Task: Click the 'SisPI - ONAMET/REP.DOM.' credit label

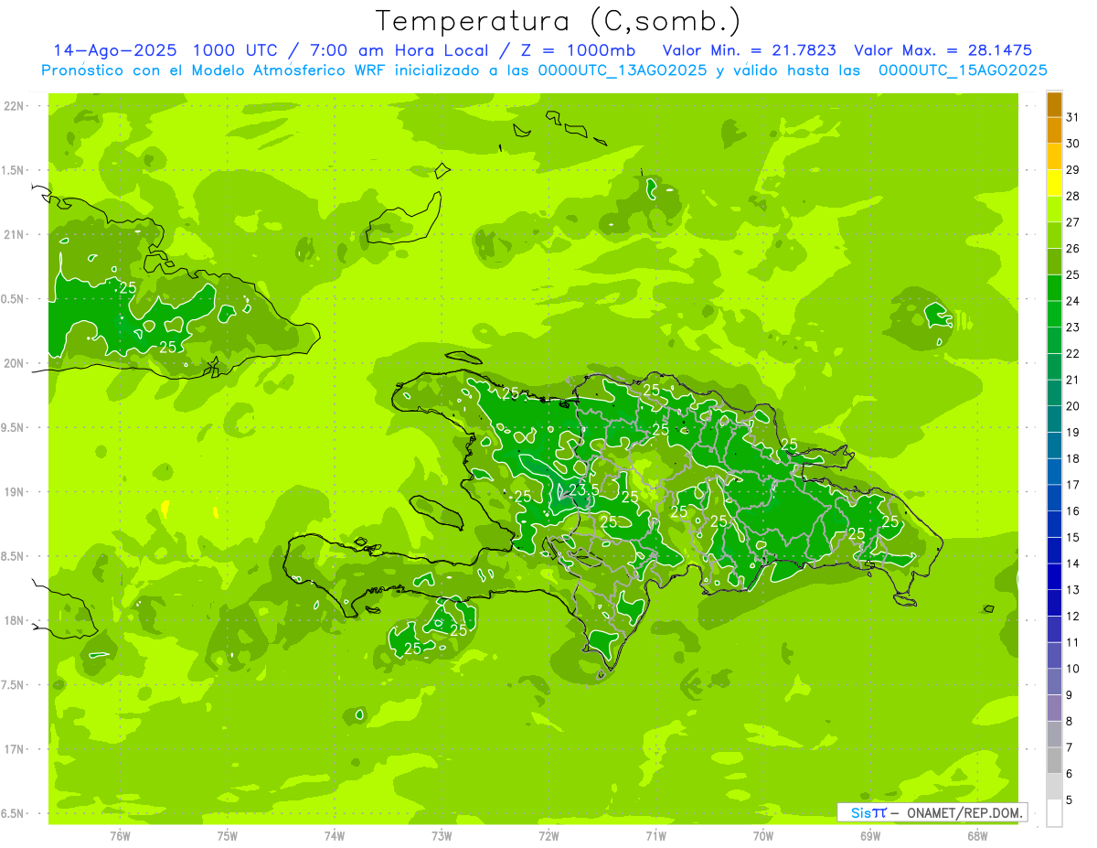Action: pyautogui.click(x=932, y=812)
